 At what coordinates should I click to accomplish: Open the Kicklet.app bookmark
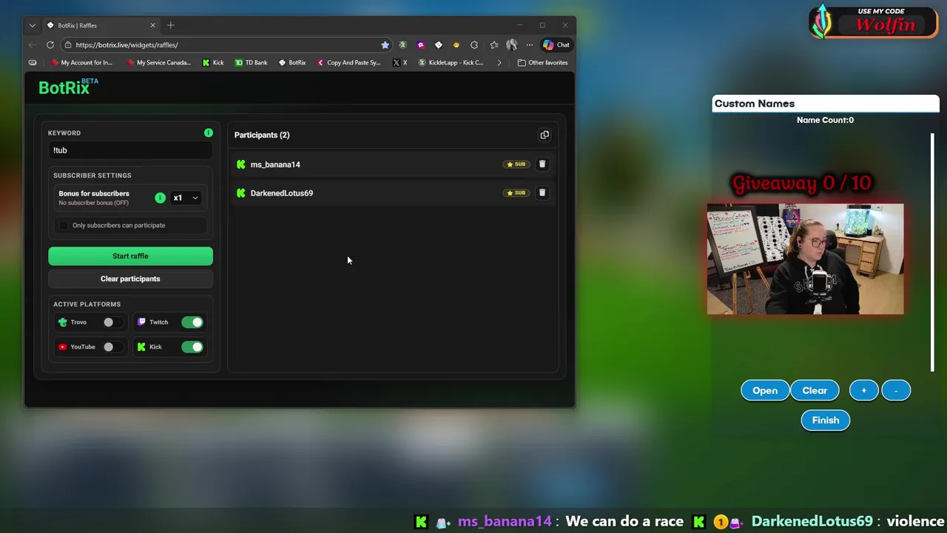pos(451,62)
